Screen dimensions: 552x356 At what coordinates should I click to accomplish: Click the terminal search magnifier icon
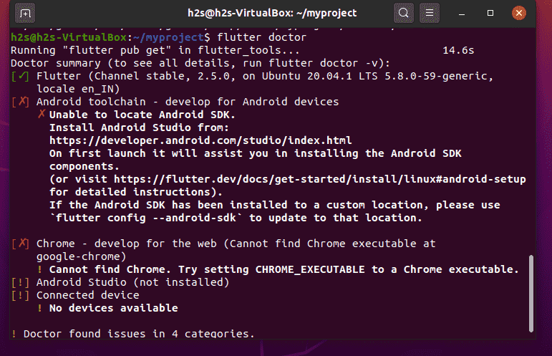tap(405, 13)
